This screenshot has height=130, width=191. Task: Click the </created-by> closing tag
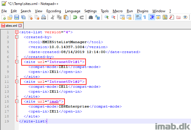click(x=39, y=57)
